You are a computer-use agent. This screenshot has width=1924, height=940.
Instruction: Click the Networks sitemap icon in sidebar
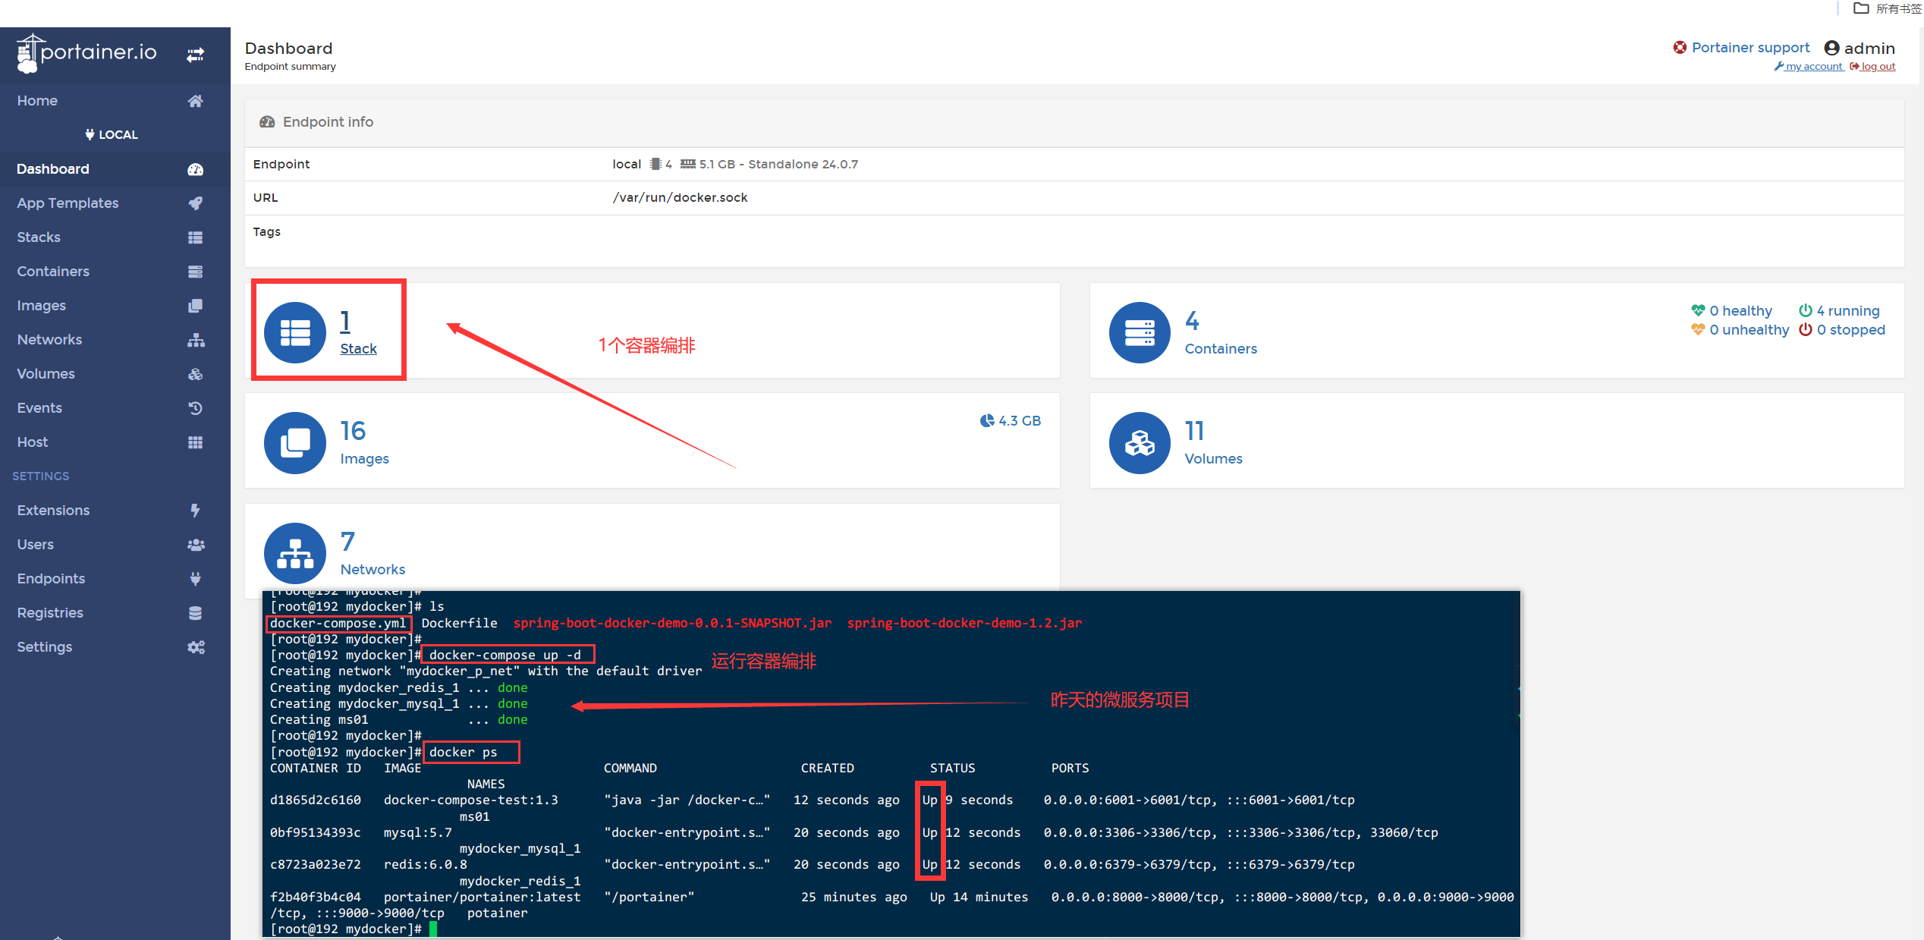click(196, 340)
